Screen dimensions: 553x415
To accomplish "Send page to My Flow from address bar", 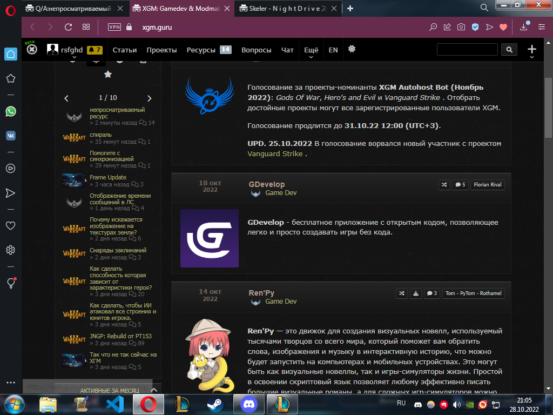I will [489, 27].
